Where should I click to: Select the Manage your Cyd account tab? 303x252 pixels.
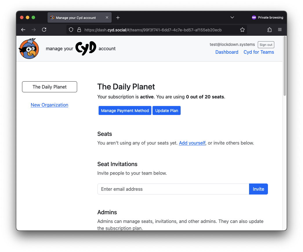[75, 17]
